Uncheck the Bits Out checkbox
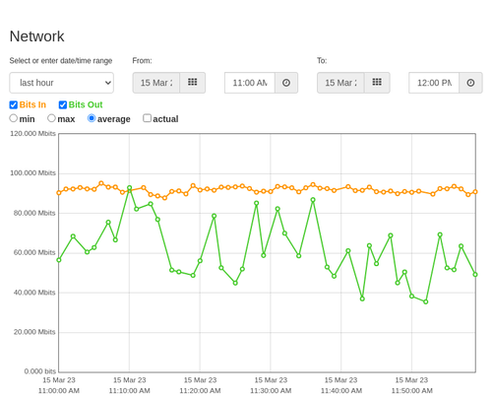The height and width of the screenshot is (397, 492). tap(63, 104)
